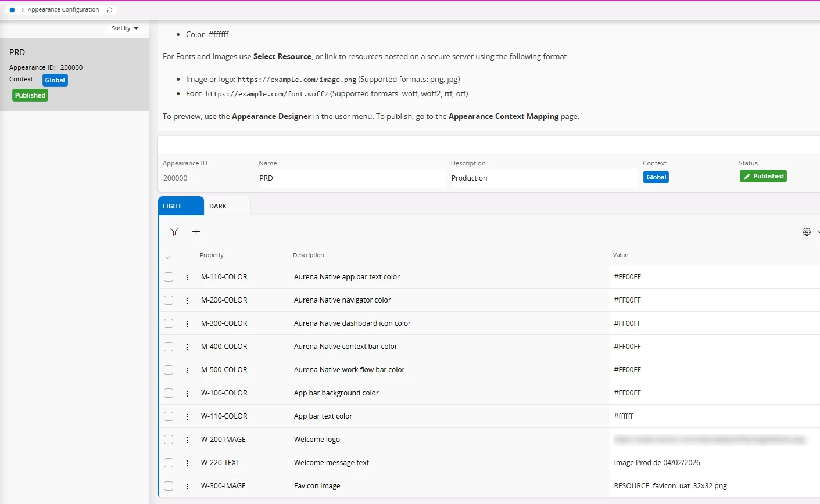Tick the W-220-TEXT row checkbox
The width and height of the screenshot is (820, 504).
click(169, 463)
